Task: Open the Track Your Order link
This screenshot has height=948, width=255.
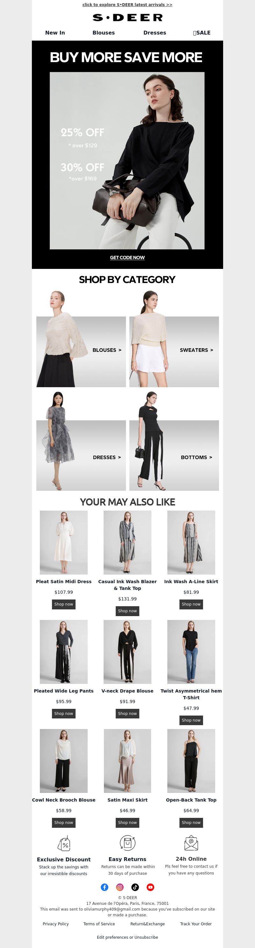Action: click(x=196, y=924)
